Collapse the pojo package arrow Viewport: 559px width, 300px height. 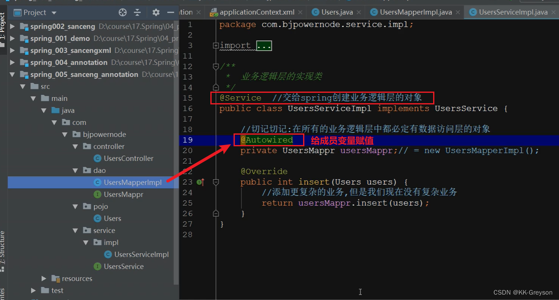(x=75, y=207)
